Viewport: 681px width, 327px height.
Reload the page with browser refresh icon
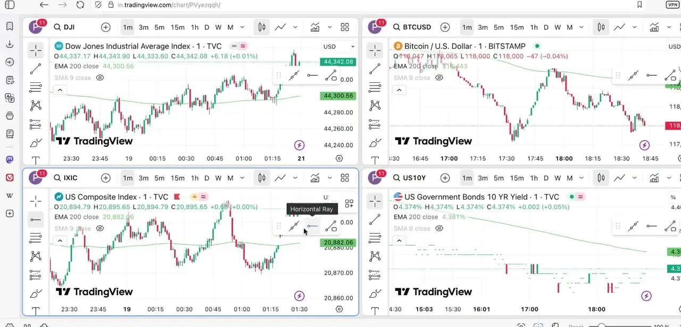(80, 5)
